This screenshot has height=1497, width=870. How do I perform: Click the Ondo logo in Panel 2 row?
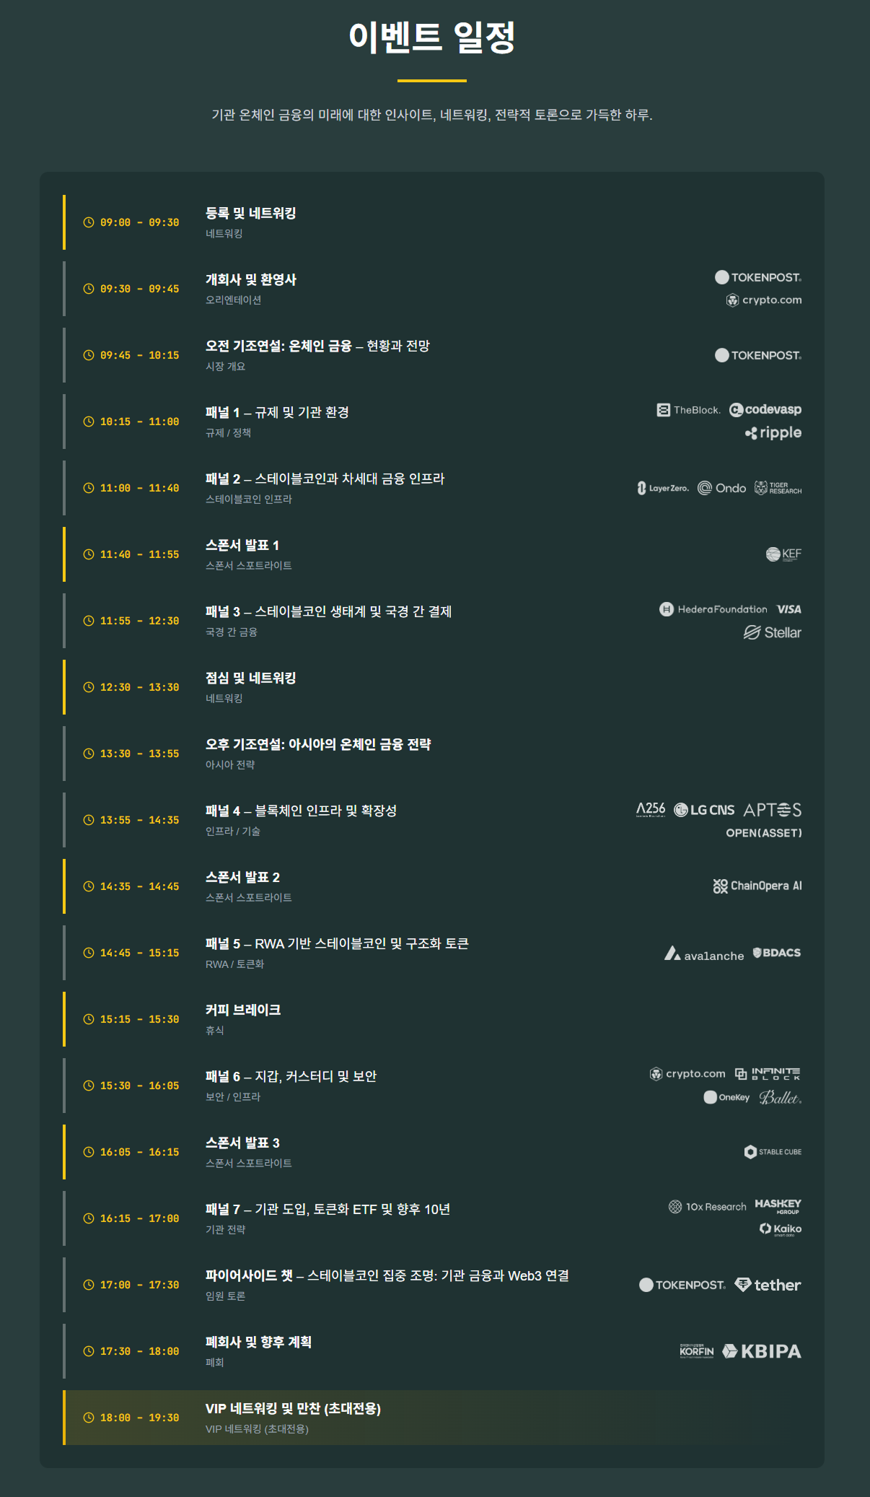click(x=721, y=488)
